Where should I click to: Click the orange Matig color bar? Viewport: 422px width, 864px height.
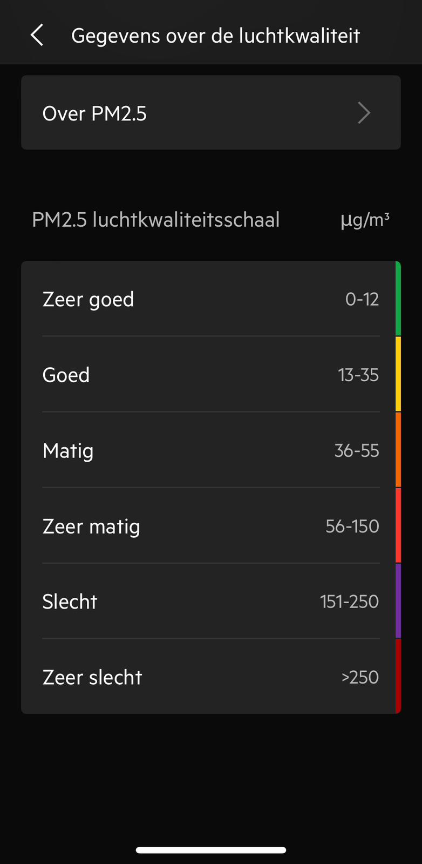pyautogui.click(x=398, y=450)
